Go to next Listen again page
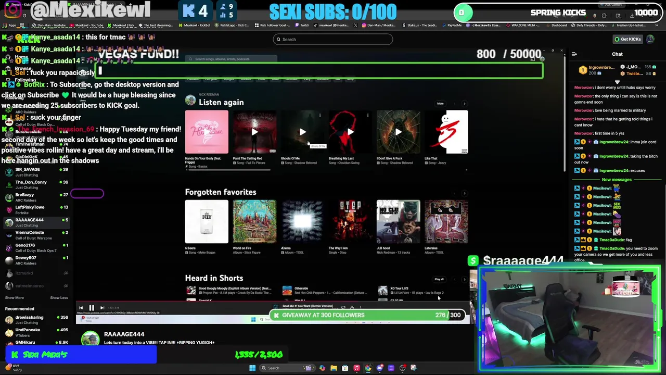Viewport: 666px width, 375px height. pyautogui.click(x=465, y=103)
